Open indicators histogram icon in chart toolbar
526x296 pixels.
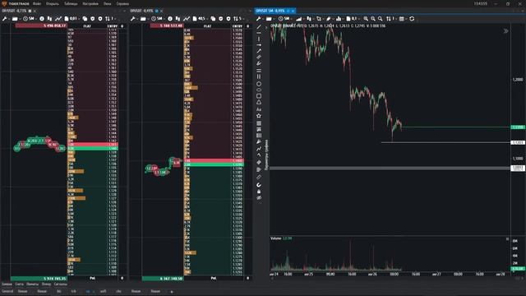pos(339,19)
